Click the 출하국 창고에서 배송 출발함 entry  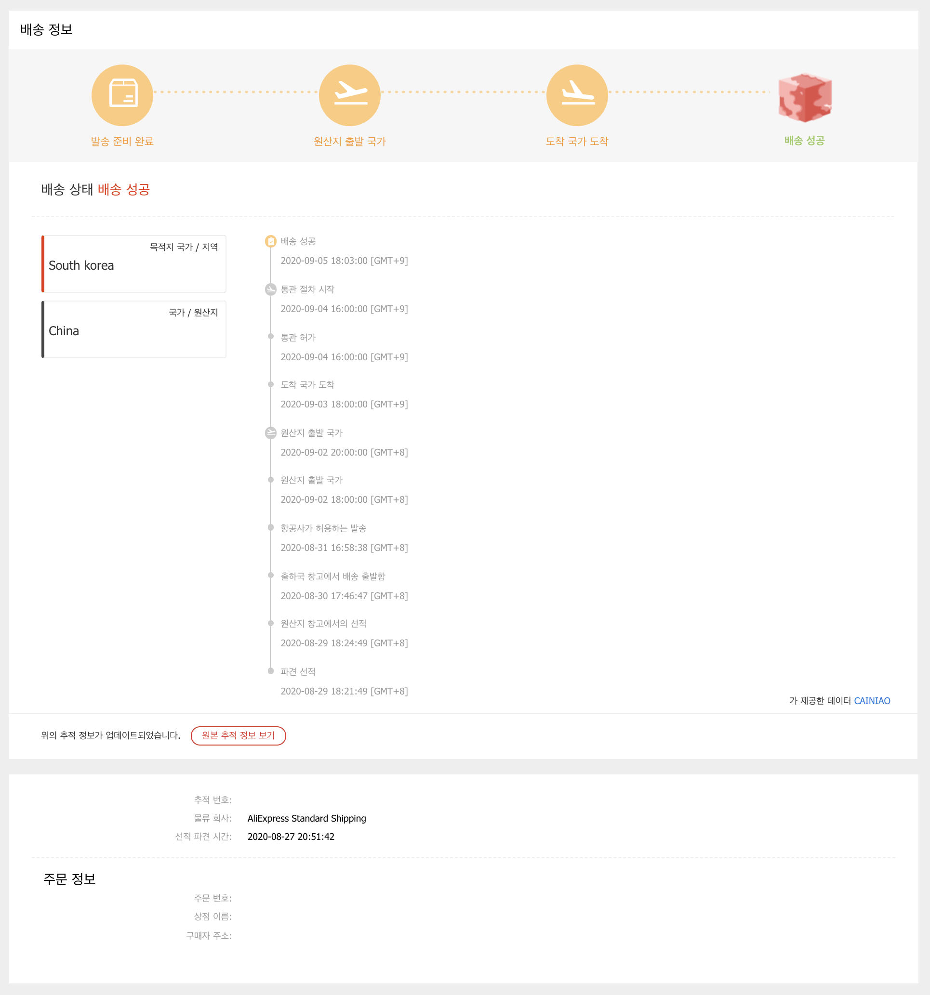click(x=333, y=576)
